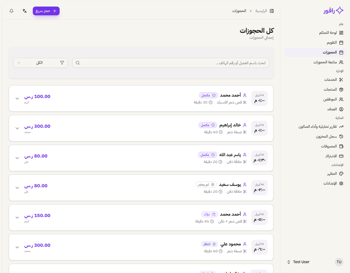The height and width of the screenshot is (273, 350).
Task: Collapse the sidebar using the panel icon
Action: (272, 11)
